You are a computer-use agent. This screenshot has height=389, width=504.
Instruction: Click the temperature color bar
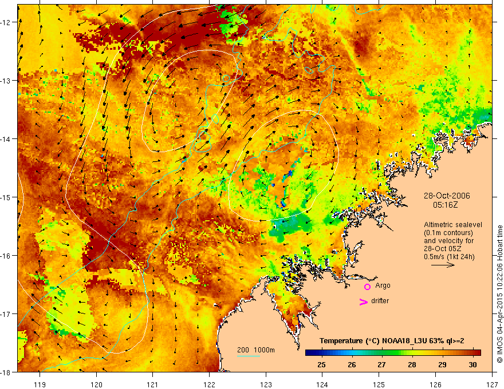click(x=393, y=352)
